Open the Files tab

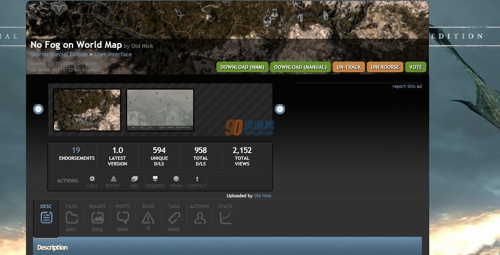(x=72, y=218)
